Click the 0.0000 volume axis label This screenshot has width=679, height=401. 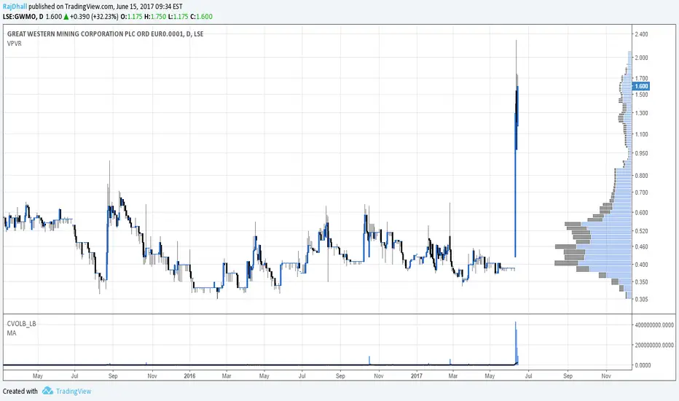point(643,365)
